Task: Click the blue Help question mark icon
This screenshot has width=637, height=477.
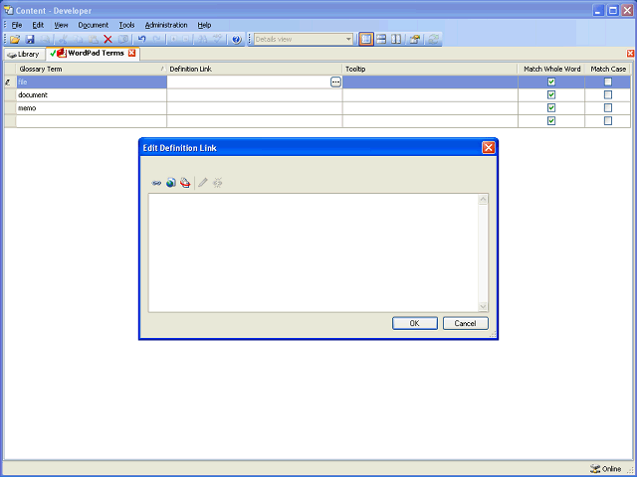Action: pos(237,40)
